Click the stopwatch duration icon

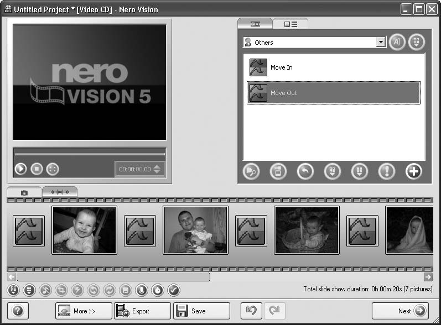pos(158,290)
